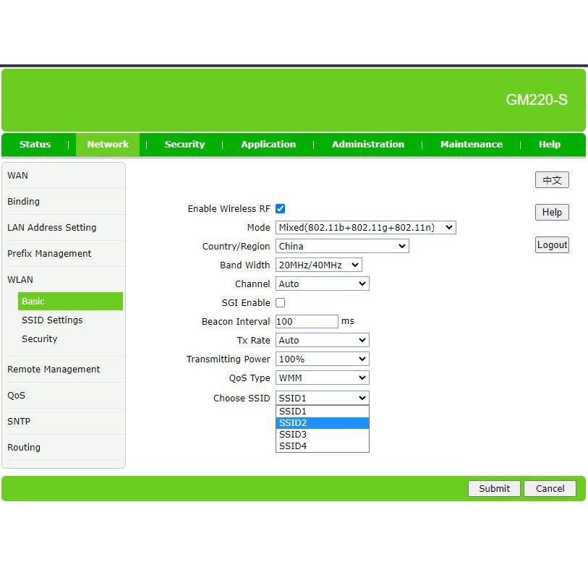Open Remote Management in the sidebar
The height and width of the screenshot is (588, 588).
[54, 369]
